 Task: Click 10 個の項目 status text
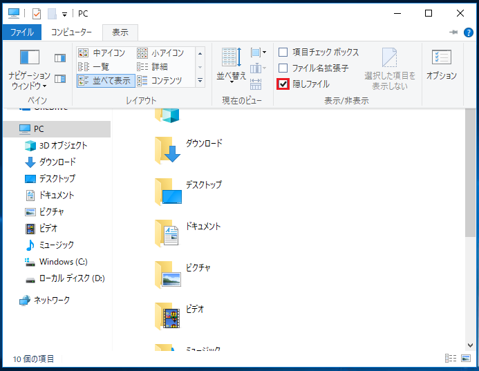click(x=33, y=359)
